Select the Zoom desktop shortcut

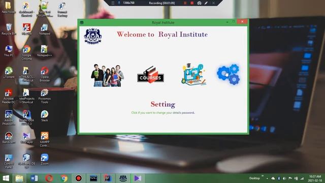44,159
